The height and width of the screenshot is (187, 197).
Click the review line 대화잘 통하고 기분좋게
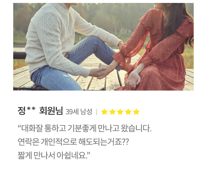(85, 128)
